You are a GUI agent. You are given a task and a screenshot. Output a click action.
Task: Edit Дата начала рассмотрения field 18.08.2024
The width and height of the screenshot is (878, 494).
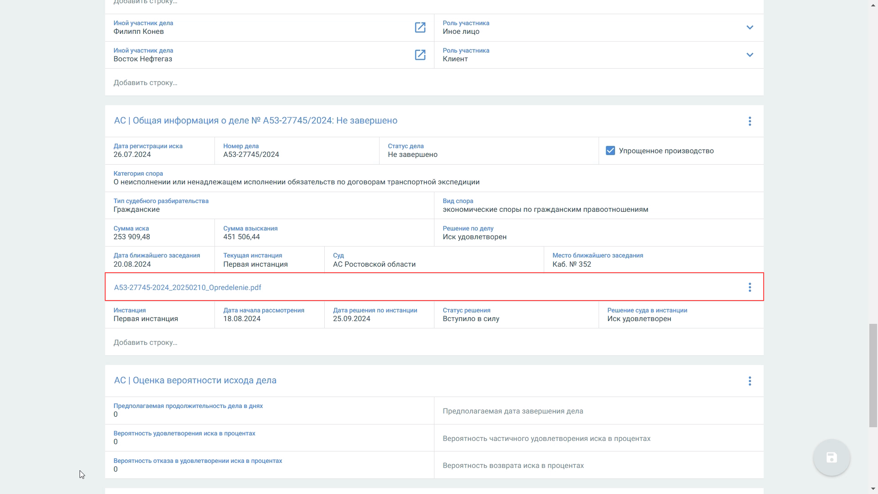[269, 315]
